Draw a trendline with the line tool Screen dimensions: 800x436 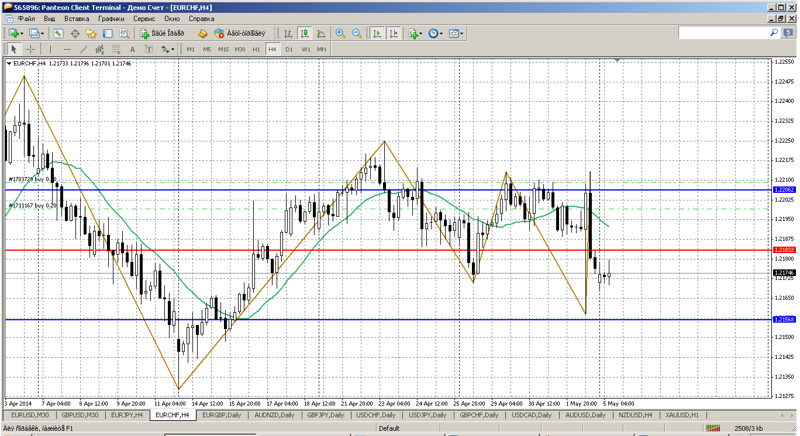(x=84, y=50)
